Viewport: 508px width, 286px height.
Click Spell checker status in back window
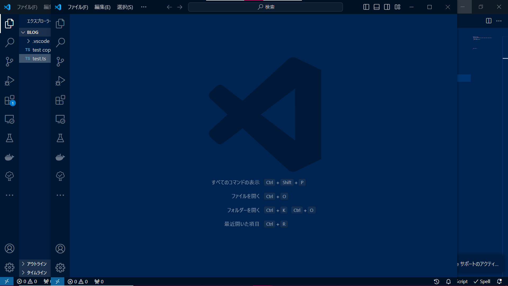click(482, 281)
